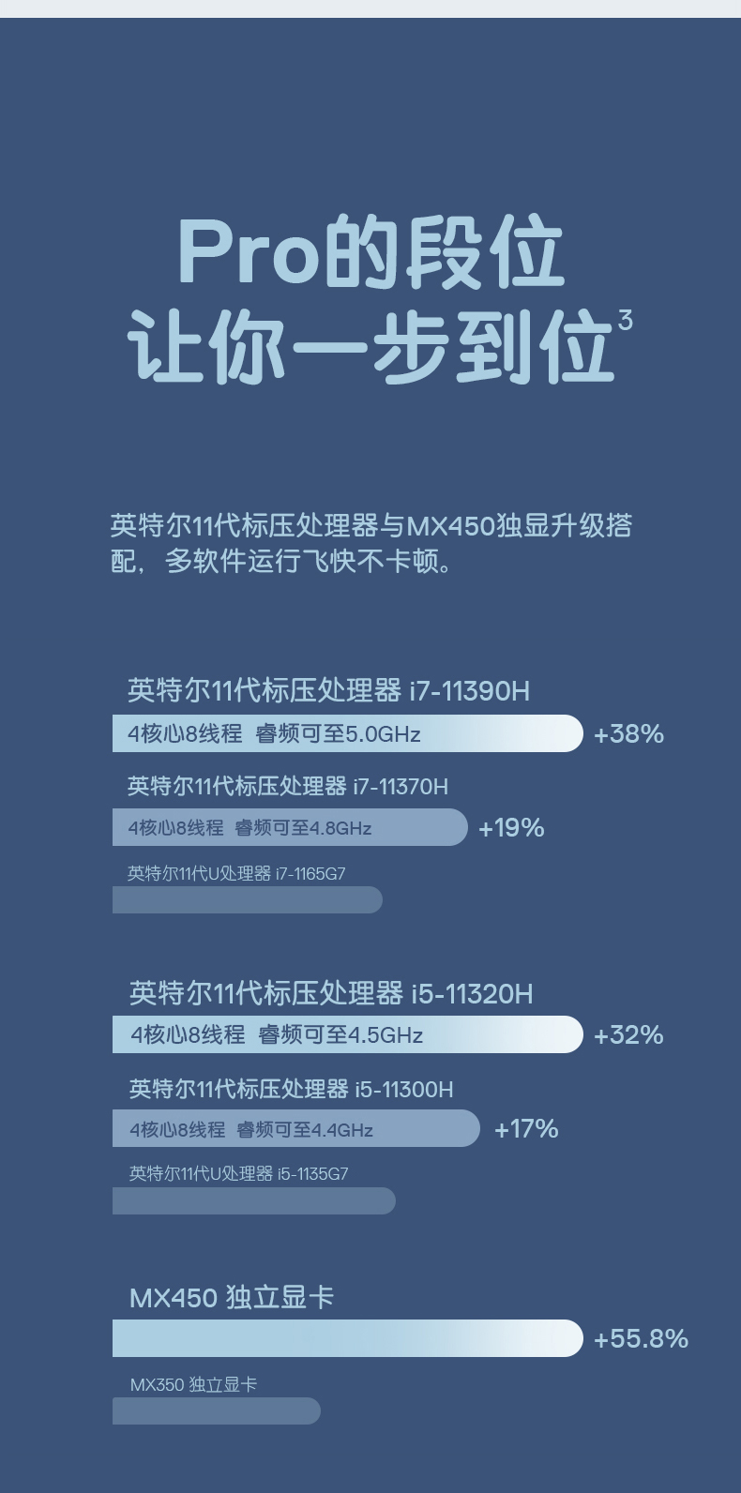Click the '英特尔11代标压处理器 i5-11320H' heading

point(331,993)
